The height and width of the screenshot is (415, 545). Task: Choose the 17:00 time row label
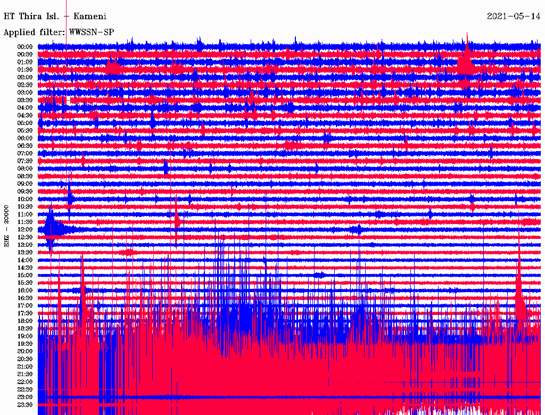25,305
